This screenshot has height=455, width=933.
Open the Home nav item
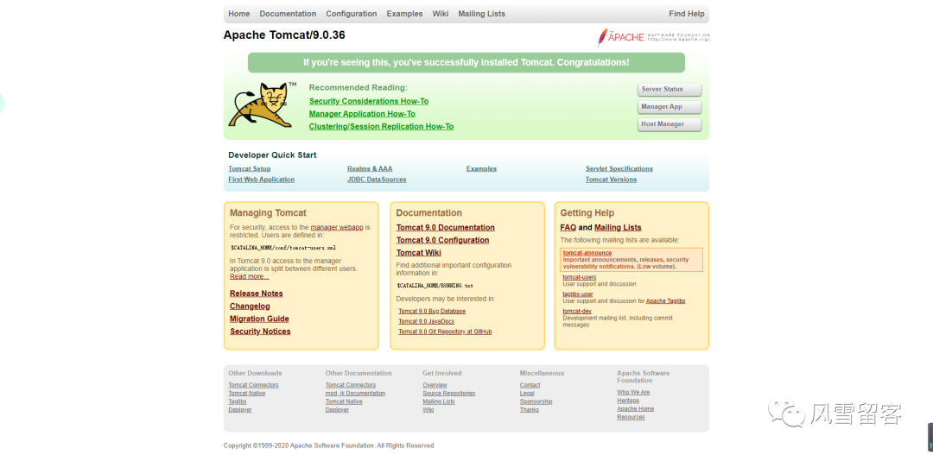point(239,14)
